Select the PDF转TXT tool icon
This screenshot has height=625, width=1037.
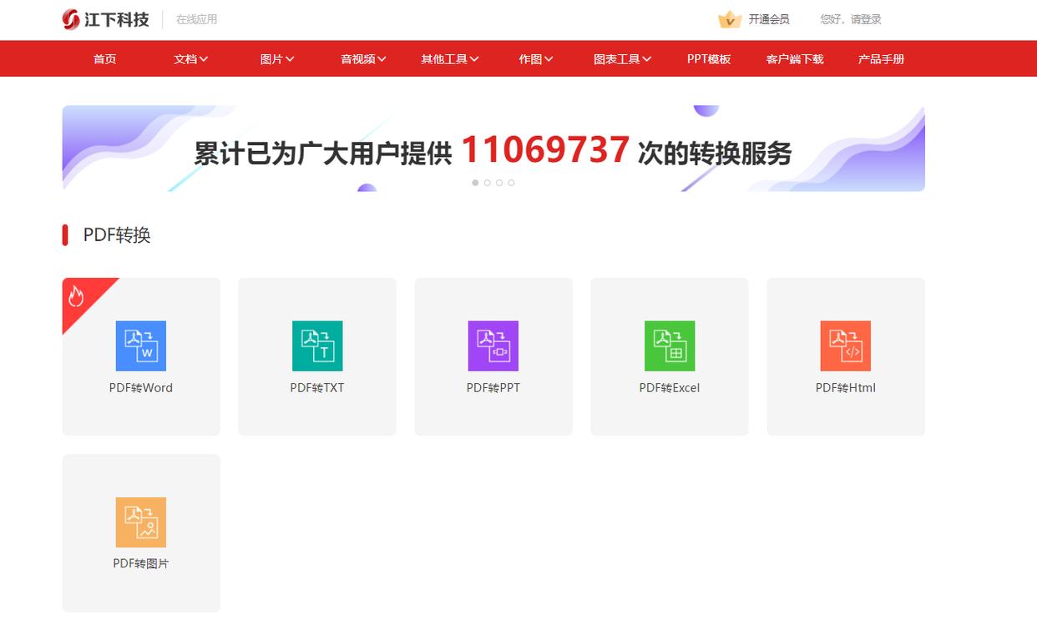tap(317, 345)
